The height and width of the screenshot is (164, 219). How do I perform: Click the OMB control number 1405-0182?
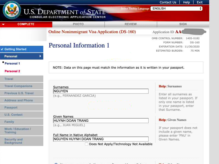[193, 38]
